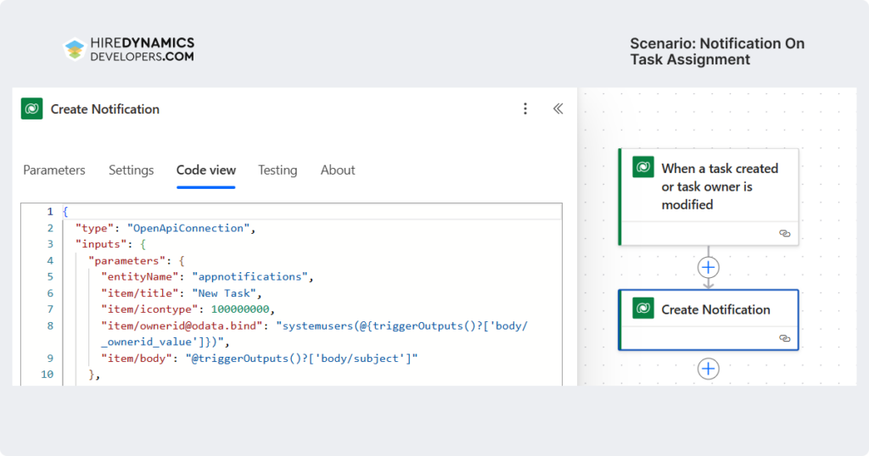The image size is (869, 456).
Task: Open the Settings tab
Action: (131, 170)
